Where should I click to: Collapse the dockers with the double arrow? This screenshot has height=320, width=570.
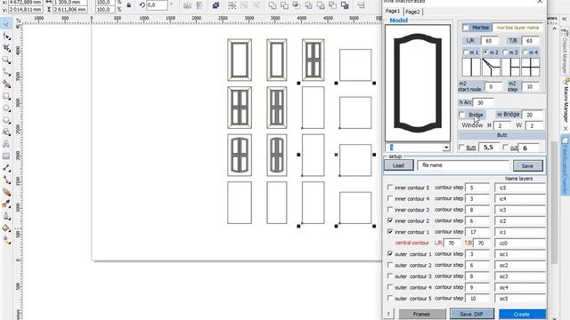coord(564,19)
